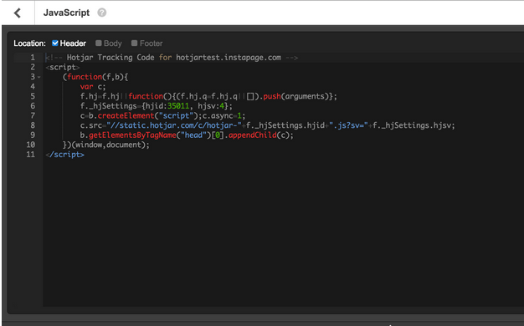Click the JavaScript panel title

66,13
